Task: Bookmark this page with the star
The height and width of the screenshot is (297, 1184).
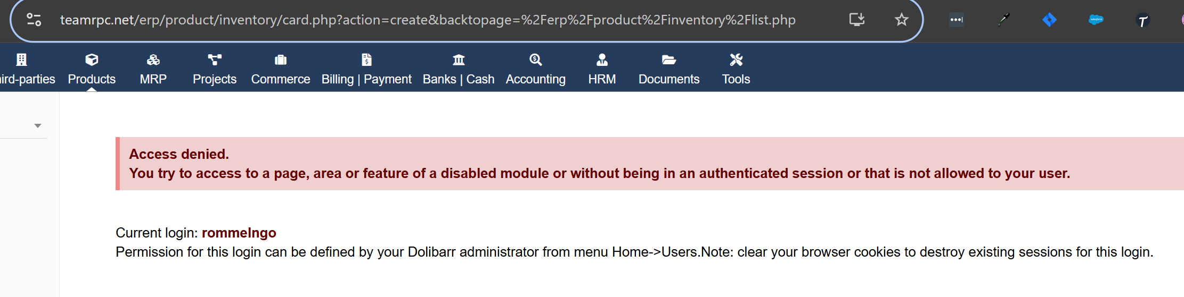Action: (901, 20)
